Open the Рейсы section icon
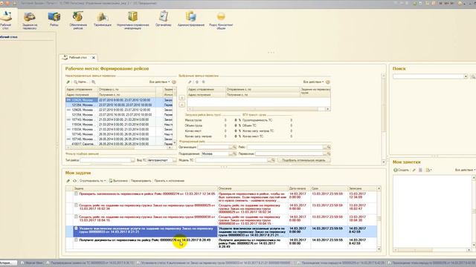This screenshot has width=476, height=267. click(x=54, y=19)
